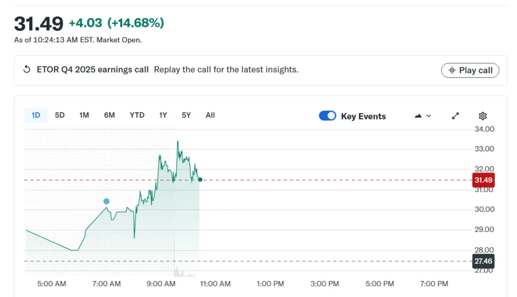Click the sound bars icon on Play call

[451, 70]
